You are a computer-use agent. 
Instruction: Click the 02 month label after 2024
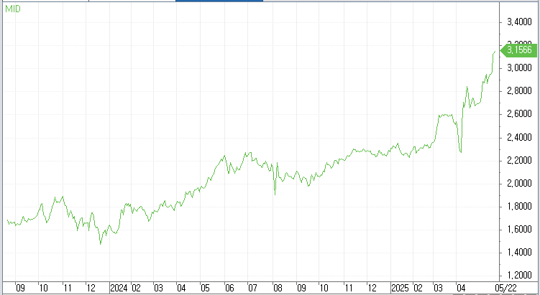click(135, 287)
